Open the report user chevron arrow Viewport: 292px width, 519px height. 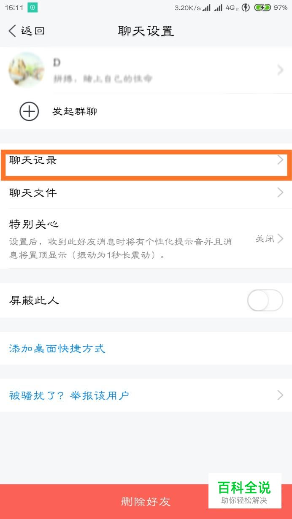(280, 395)
